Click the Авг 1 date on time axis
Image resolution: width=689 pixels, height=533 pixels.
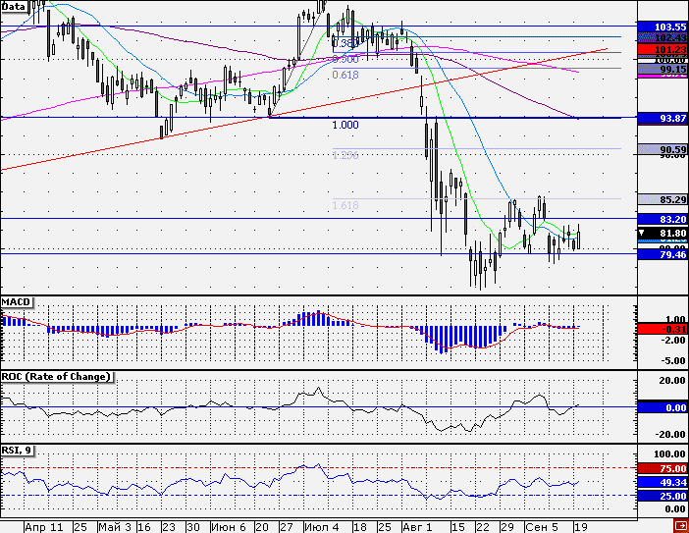point(417,527)
